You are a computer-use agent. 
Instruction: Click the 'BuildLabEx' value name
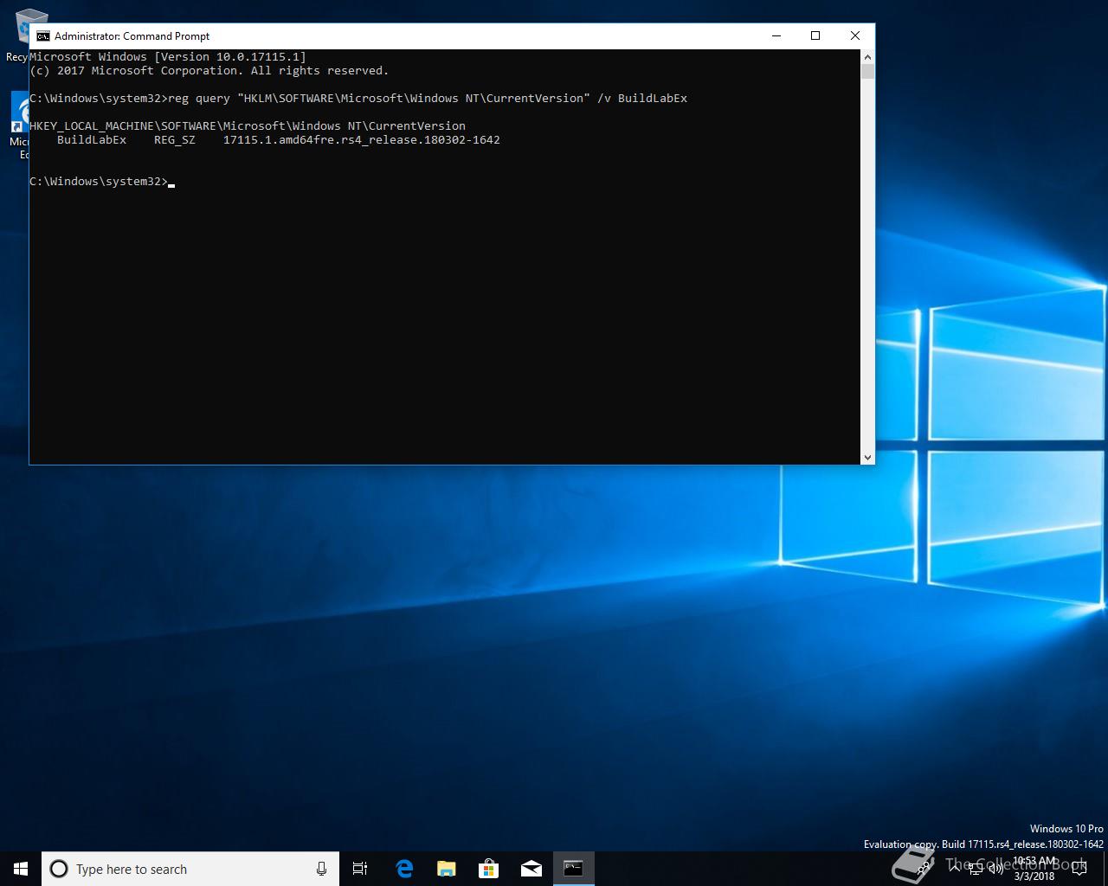[x=92, y=139]
